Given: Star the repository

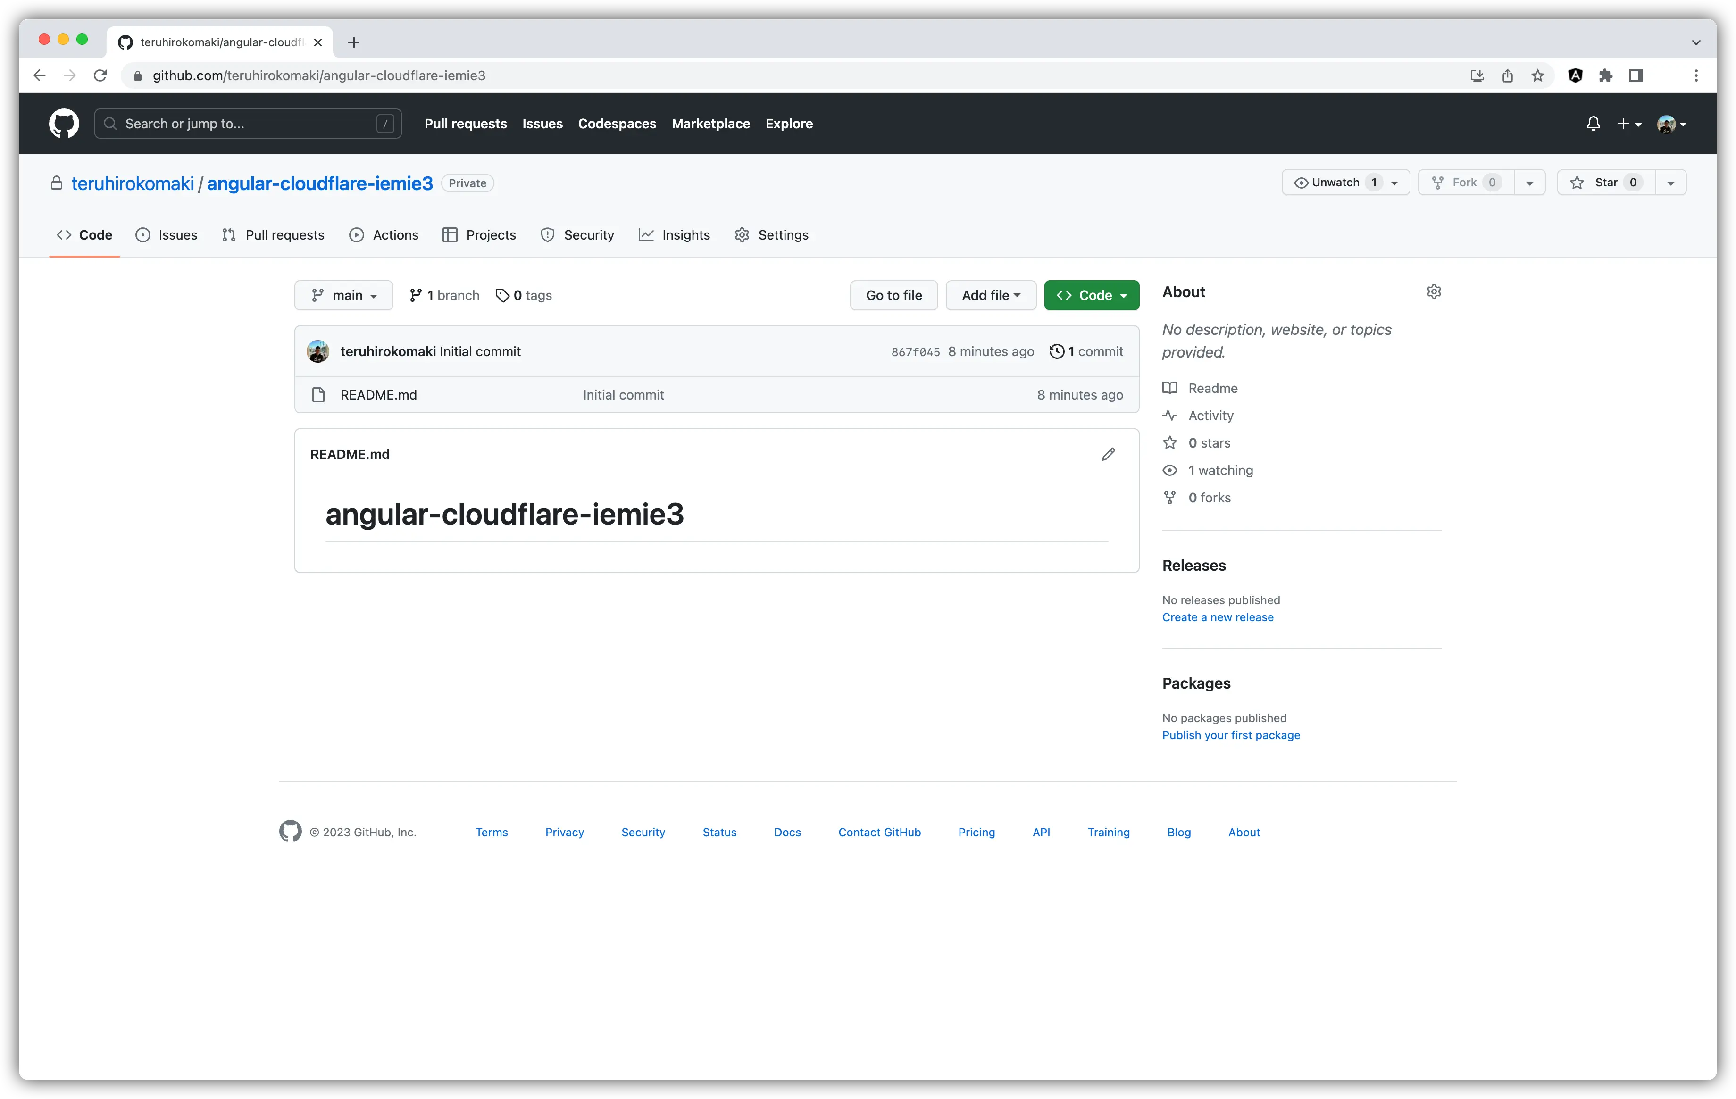Looking at the screenshot, I should (x=1606, y=183).
